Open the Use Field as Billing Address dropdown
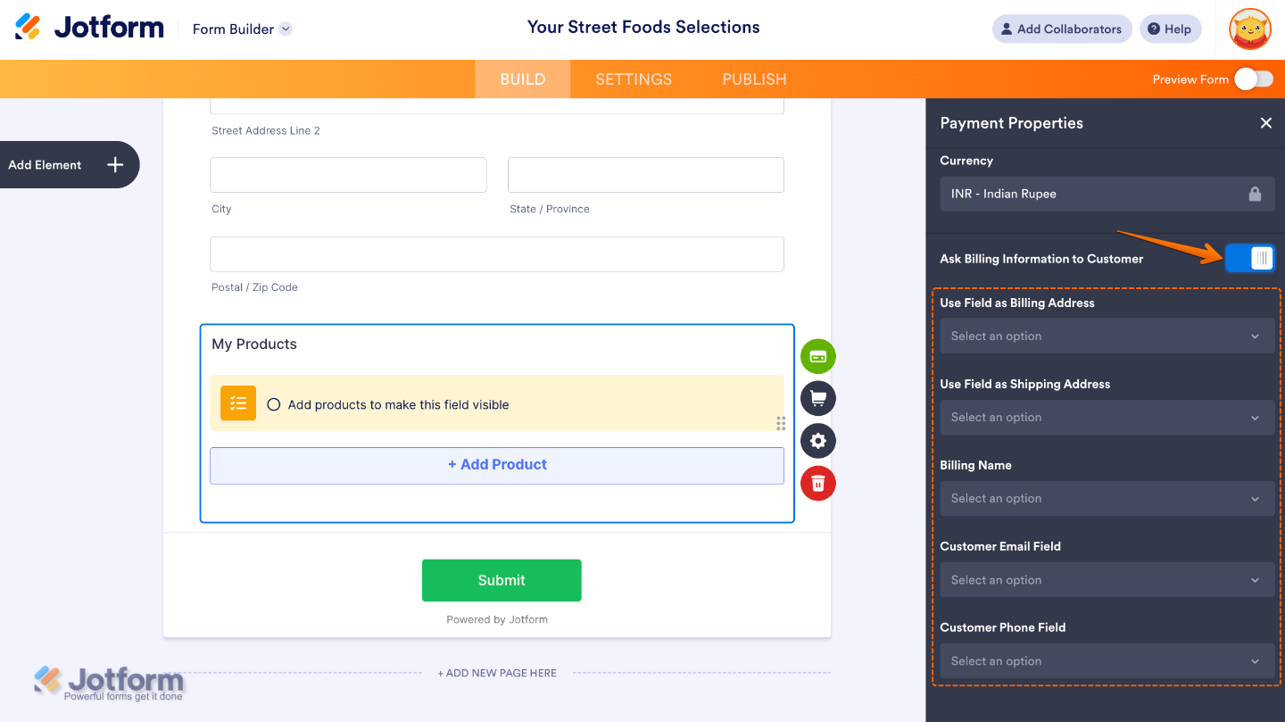This screenshot has width=1285, height=722. (x=1107, y=336)
